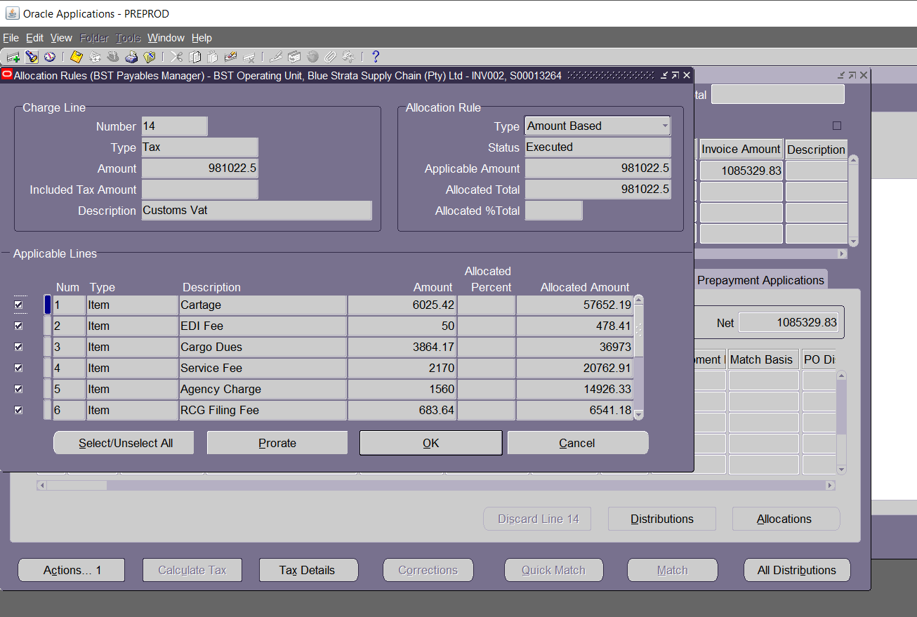Click the Window Help question mark icon

point(376,57)
